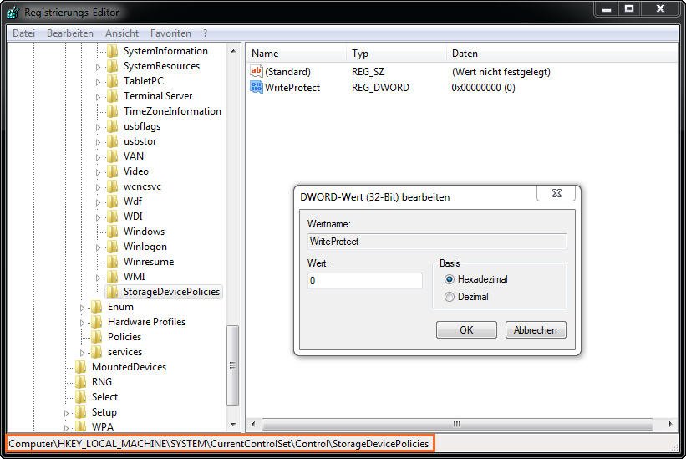
Task: Select the WPA key in tree
Action: coord(103,426)
